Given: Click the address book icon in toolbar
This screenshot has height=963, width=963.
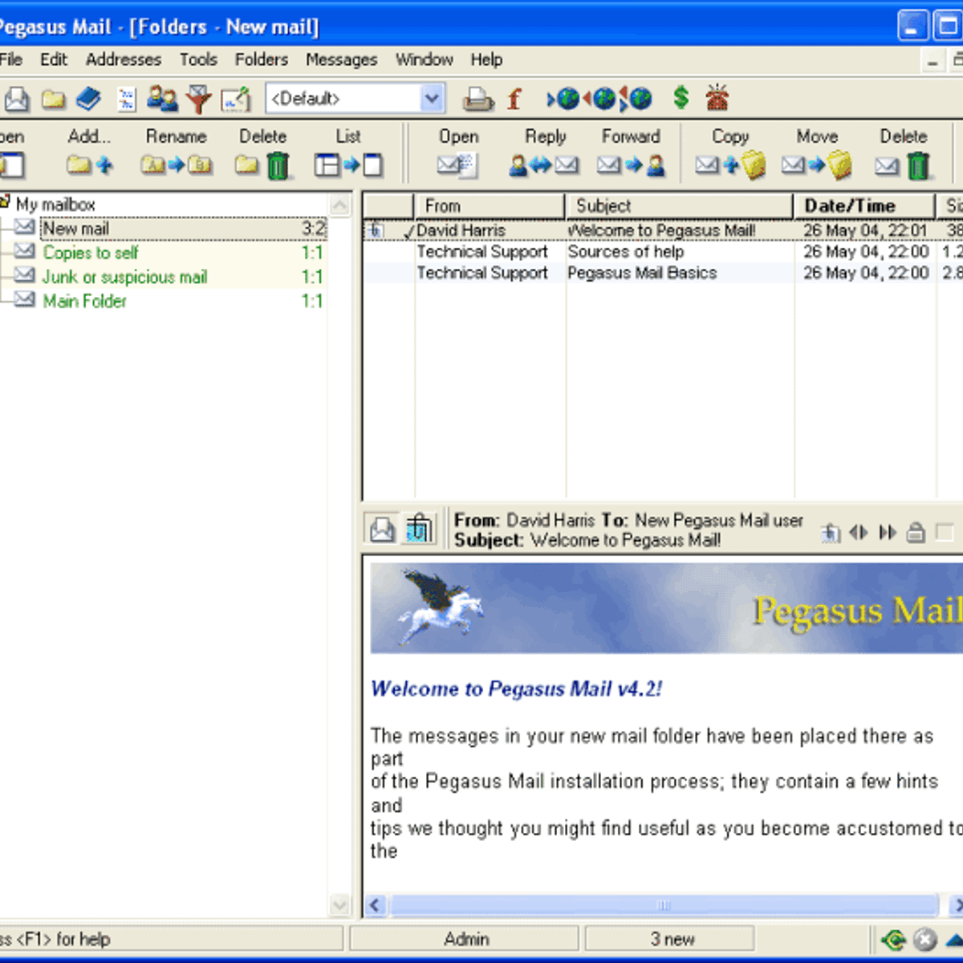Looking at the screenshot, I should point(88,100).
